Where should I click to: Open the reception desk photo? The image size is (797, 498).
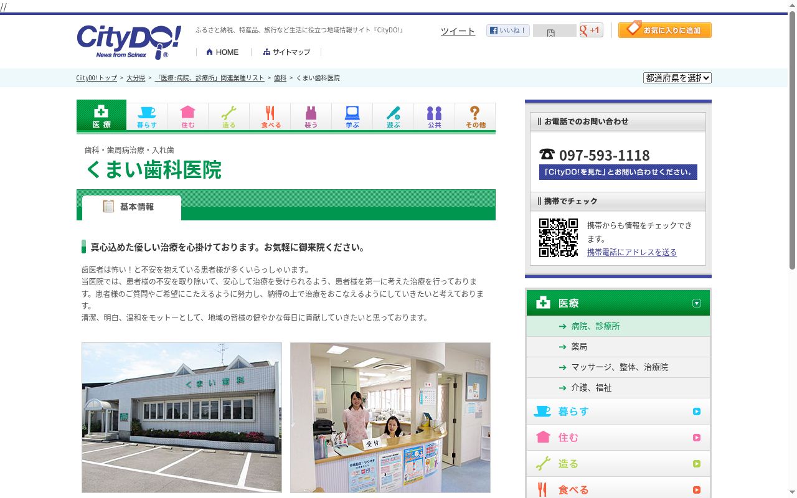pos(390,418)
